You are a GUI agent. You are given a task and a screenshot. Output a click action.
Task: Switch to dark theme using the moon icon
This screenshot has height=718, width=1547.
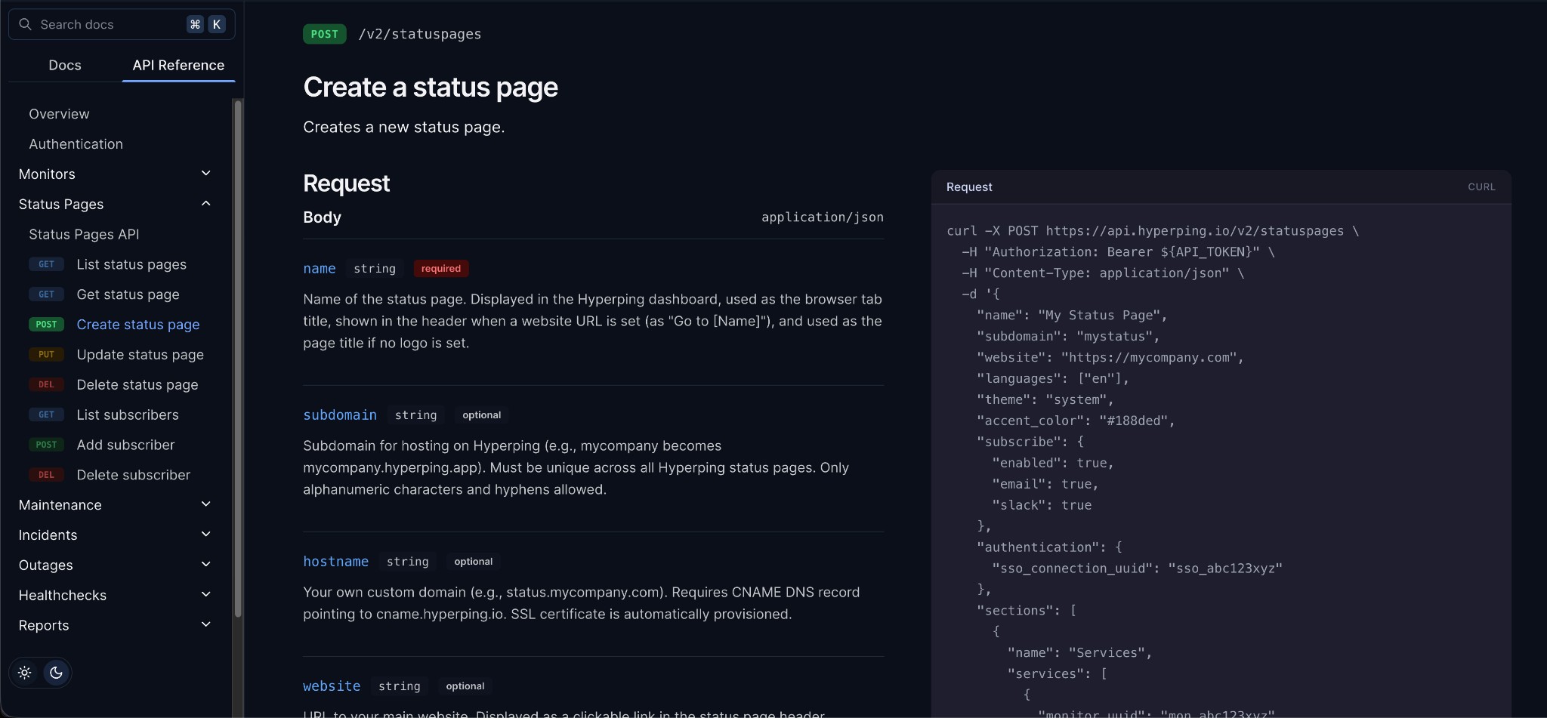tap(56, 672)
